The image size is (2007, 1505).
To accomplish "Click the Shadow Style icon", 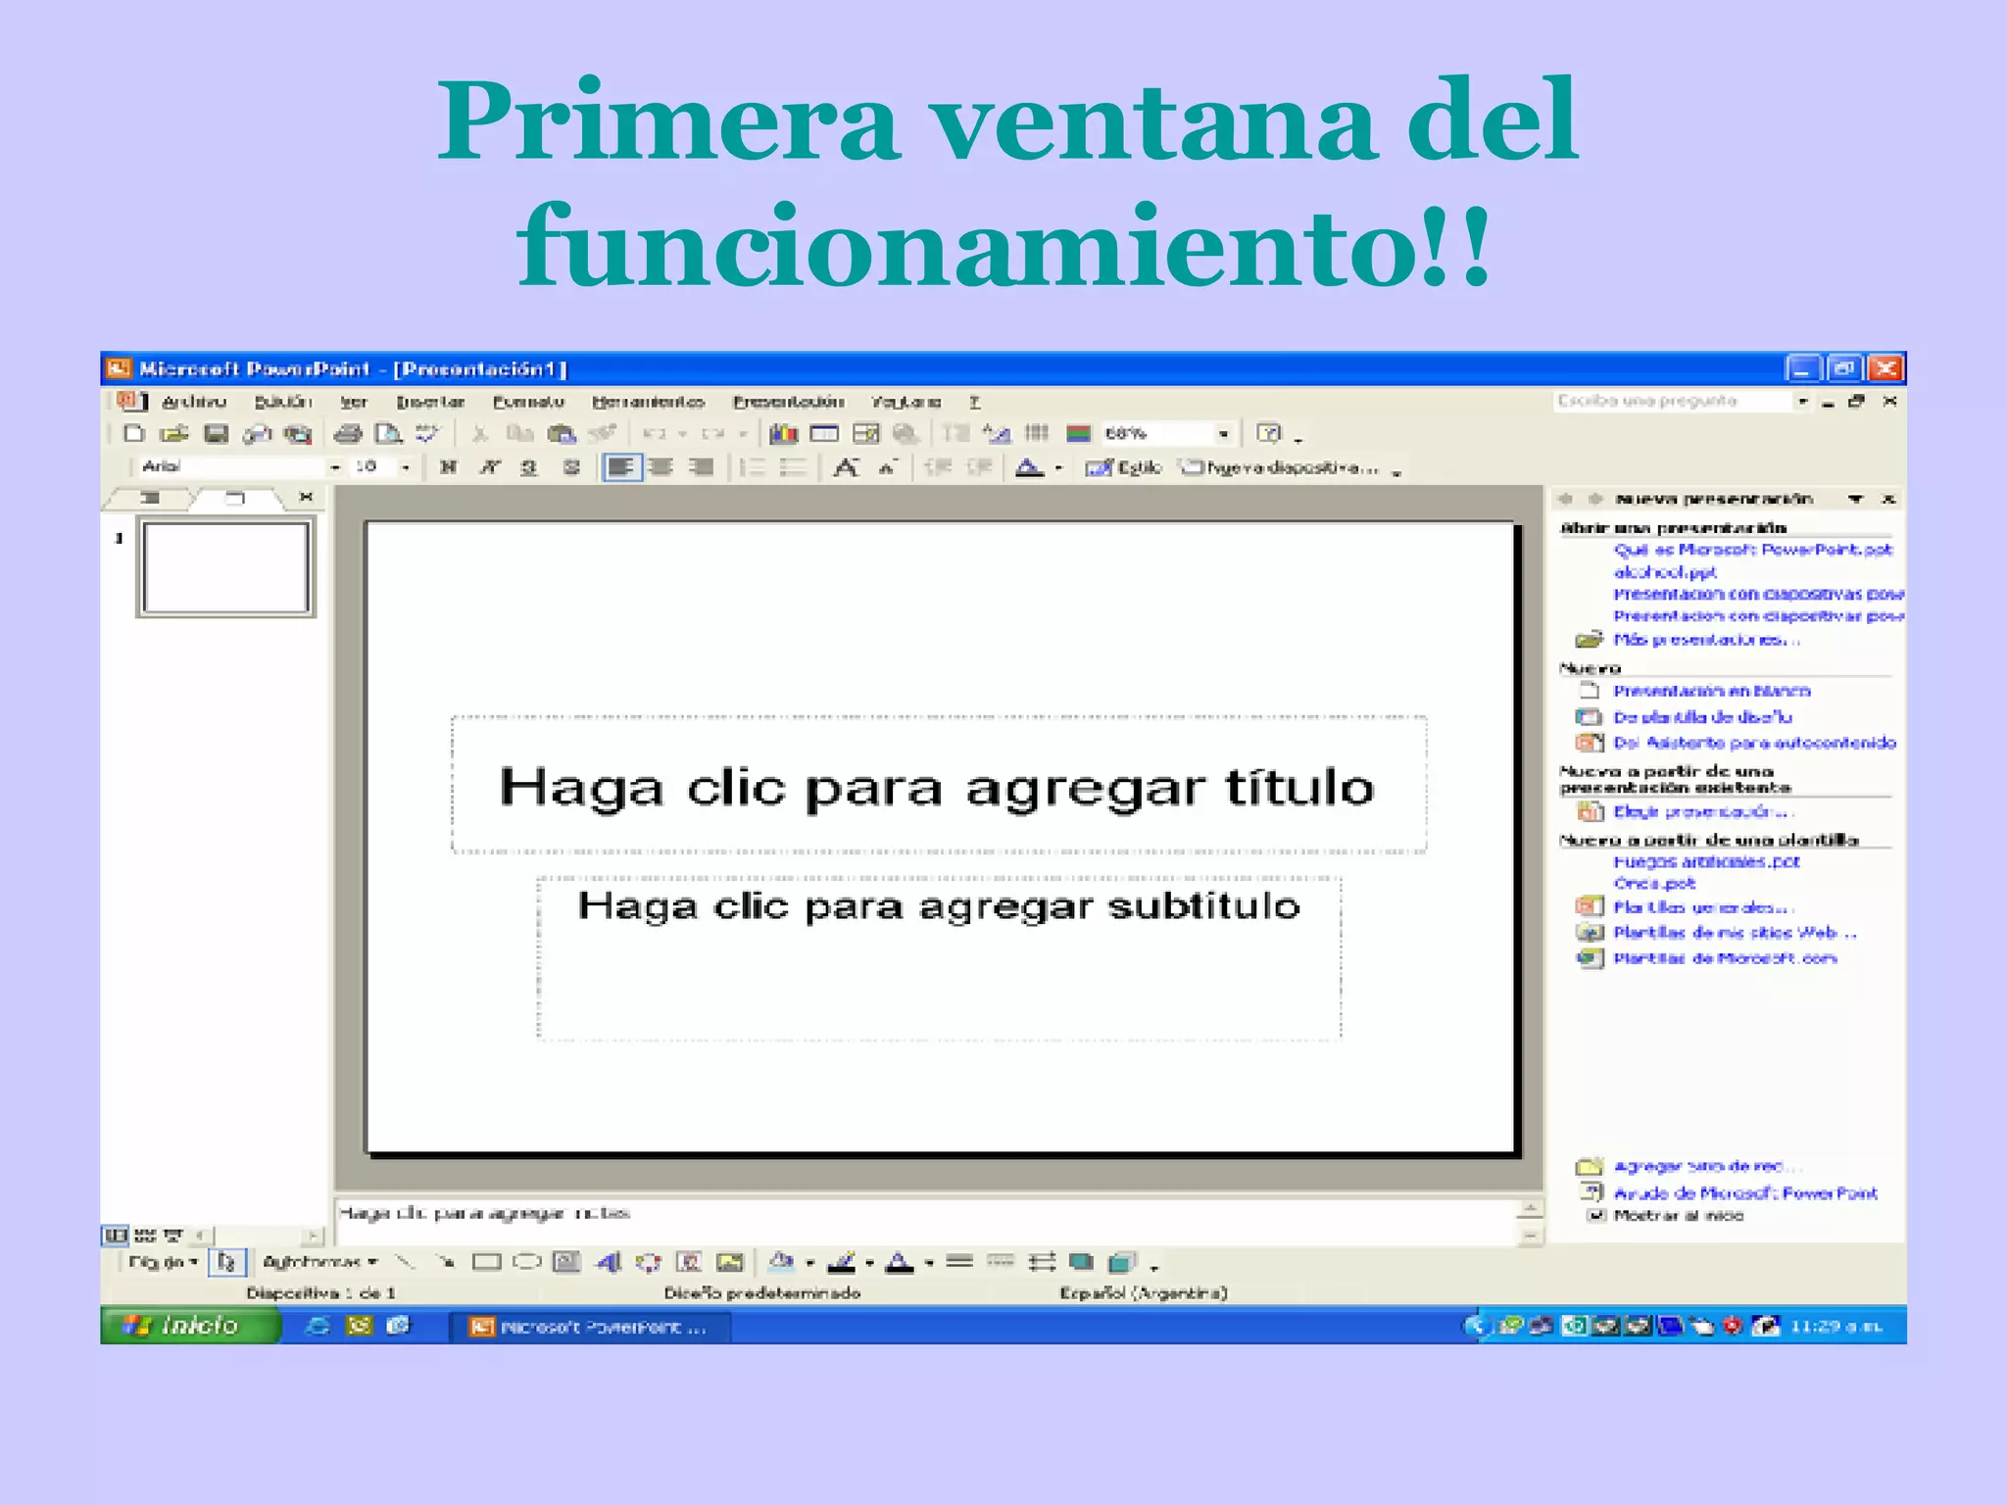I will 1081,1261.
